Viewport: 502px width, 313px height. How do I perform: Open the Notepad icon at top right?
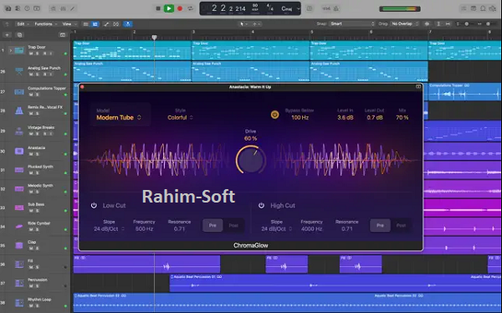pyautogui.click(x=474, y=8)
